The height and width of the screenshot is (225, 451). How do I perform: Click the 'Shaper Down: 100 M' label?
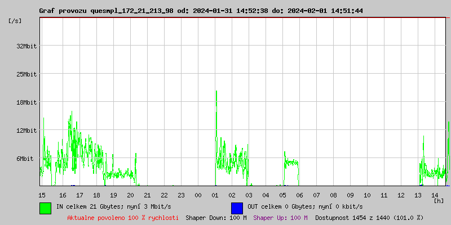tap(216, 218)
